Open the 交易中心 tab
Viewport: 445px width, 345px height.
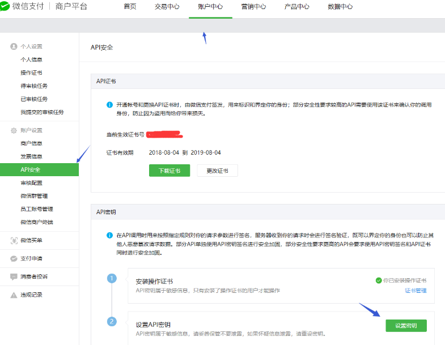coord(167,7)
